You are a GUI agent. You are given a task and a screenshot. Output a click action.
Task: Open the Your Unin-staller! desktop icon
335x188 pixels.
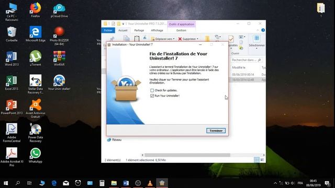point(59,83)
